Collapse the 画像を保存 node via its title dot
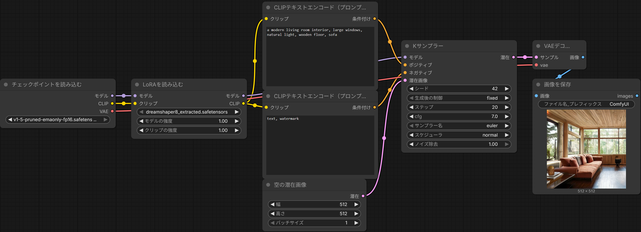641x232 pixels. pyautogui.click(x=538, y=84)
